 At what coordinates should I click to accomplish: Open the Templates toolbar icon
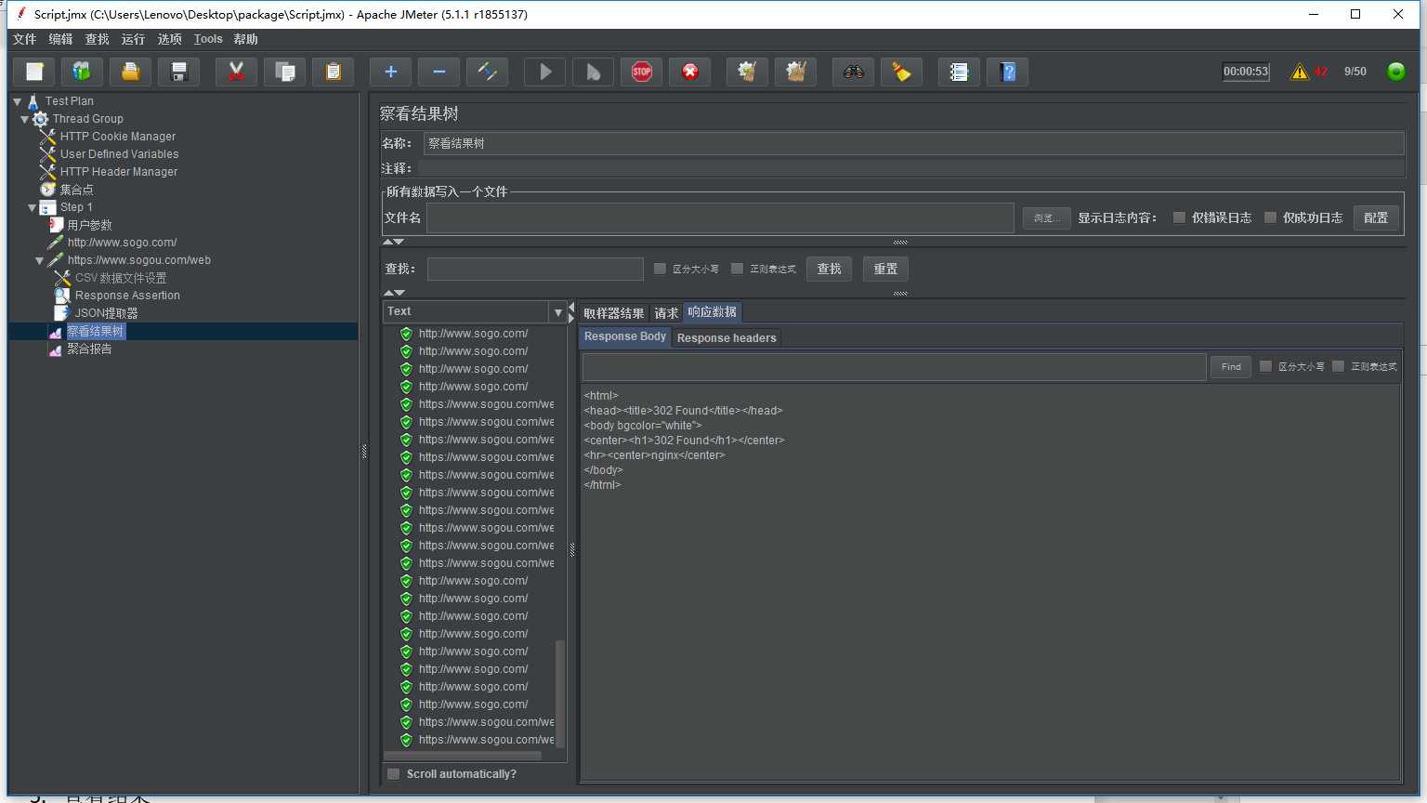[82, 72]
